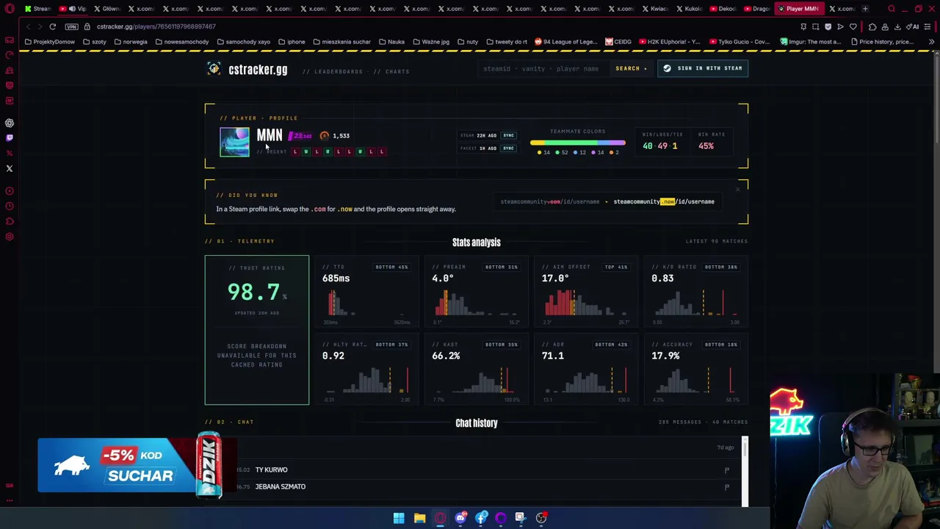
Task: Click the yellow teammate color dot 14
Action: click(x=540, y=153)
